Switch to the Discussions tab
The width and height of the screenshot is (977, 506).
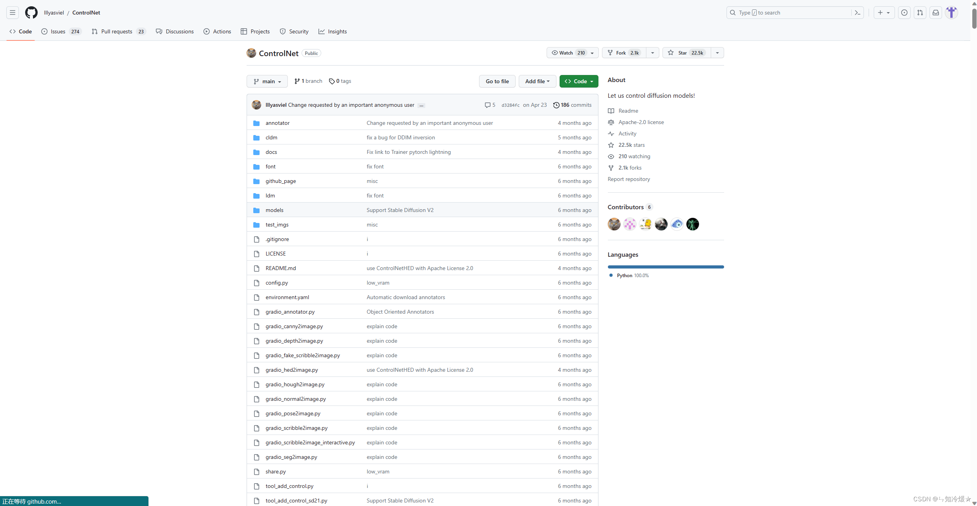[x=175, y=31]
